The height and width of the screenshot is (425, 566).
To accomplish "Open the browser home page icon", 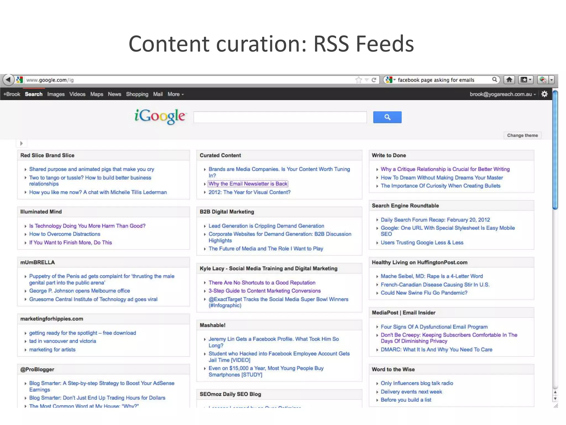I will tap(509, 80).
